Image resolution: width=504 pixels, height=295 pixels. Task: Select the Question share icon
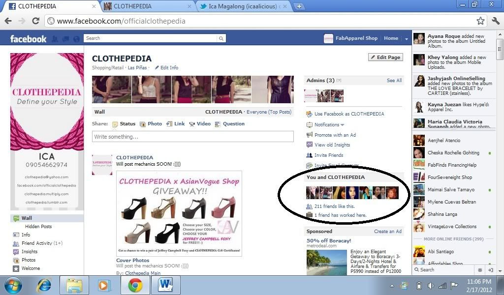pyautogui.click(x=218, y=124)
